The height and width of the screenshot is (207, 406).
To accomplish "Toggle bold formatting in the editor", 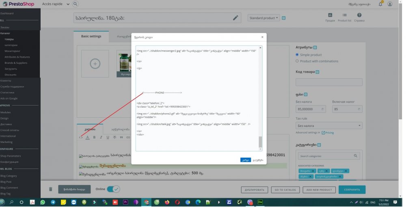I will pos(94,138).
